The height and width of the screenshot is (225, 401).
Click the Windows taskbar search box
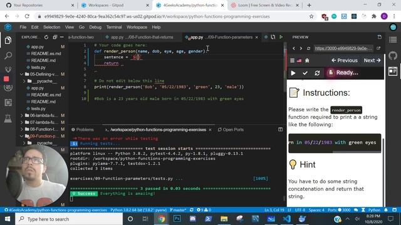pos(69,219)
